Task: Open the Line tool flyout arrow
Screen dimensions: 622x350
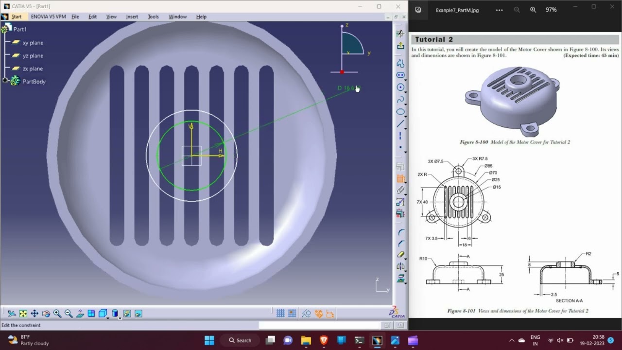Action: [406, 128]
